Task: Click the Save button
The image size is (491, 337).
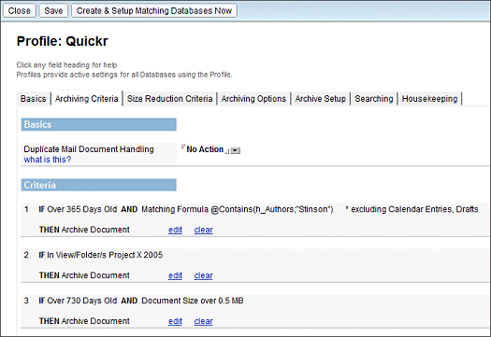Action: pyautogui.click(x=53, y=10)
